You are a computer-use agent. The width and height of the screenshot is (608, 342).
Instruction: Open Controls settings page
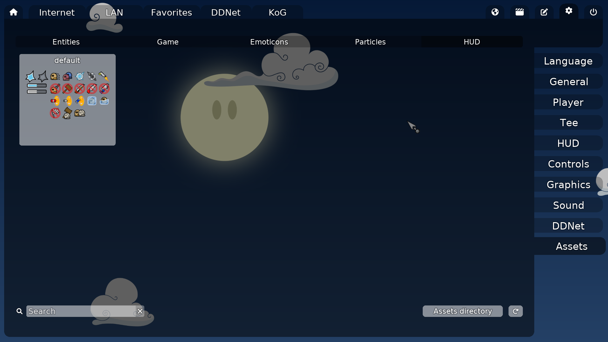(568, 164)
